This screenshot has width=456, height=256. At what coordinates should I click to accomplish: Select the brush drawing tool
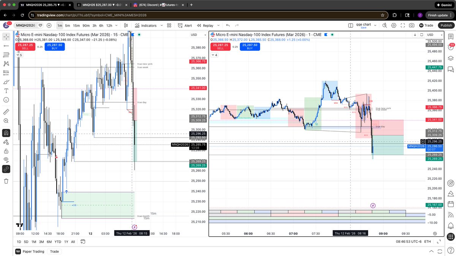click(x=6, y=82)
